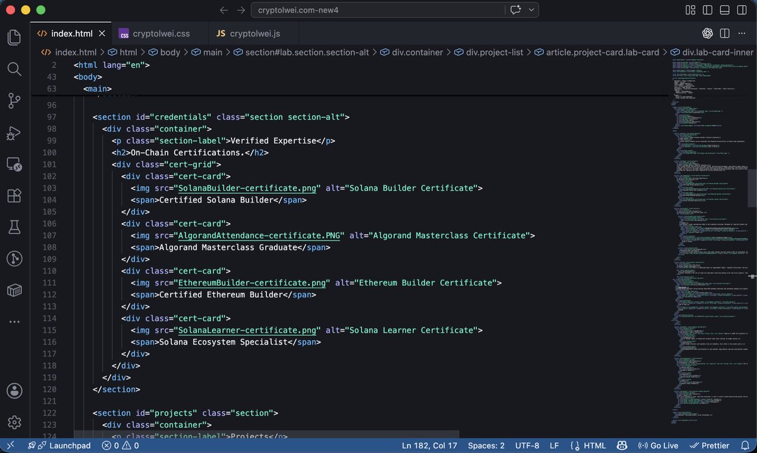Open the remote window indicator in status bar
The height and width of the screenshot is (453, 757).
[10, 445]
